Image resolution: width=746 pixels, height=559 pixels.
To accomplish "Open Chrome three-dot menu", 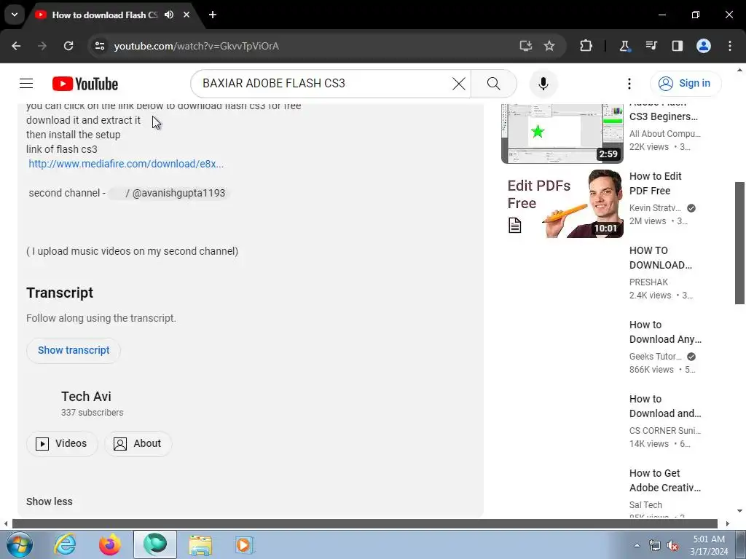I will [730, 46].
